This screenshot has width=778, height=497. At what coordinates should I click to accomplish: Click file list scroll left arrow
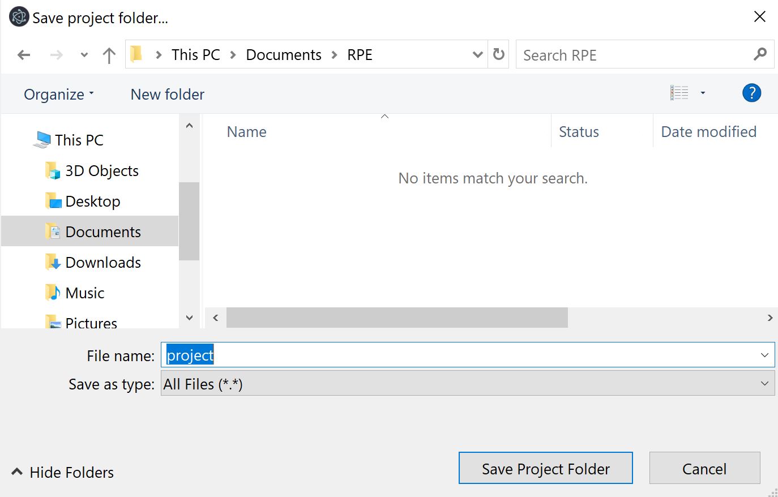[216, 318]
